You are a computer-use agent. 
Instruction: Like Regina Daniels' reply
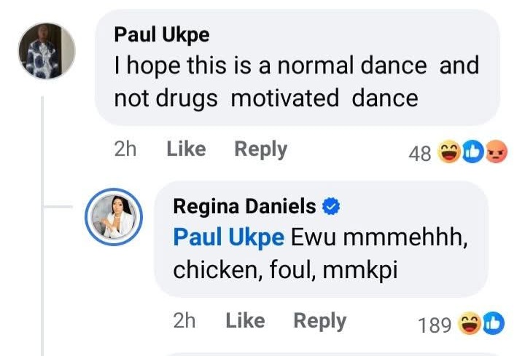pyautogui.click(x=245, y=321)
